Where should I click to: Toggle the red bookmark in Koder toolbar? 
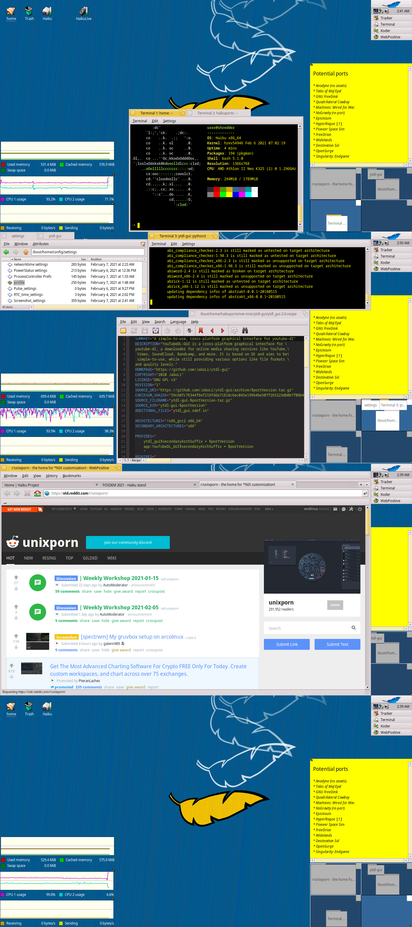pyautogui.click(x=201, y=331)
